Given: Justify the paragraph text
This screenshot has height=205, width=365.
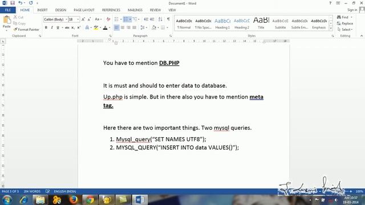Looking at the screenshot, I should pyautogui.click(x=135, y=28).
